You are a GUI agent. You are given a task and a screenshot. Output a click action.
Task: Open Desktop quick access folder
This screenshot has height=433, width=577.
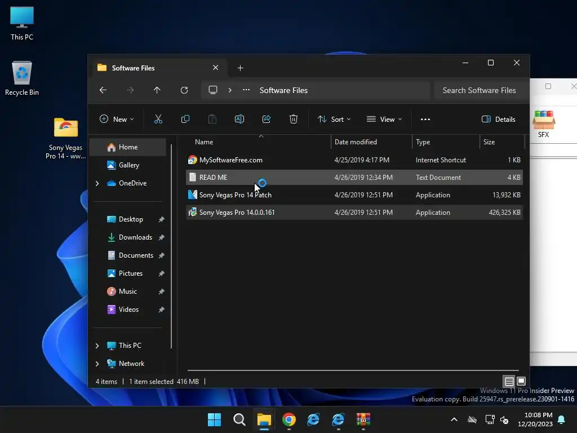coord(128,219)
